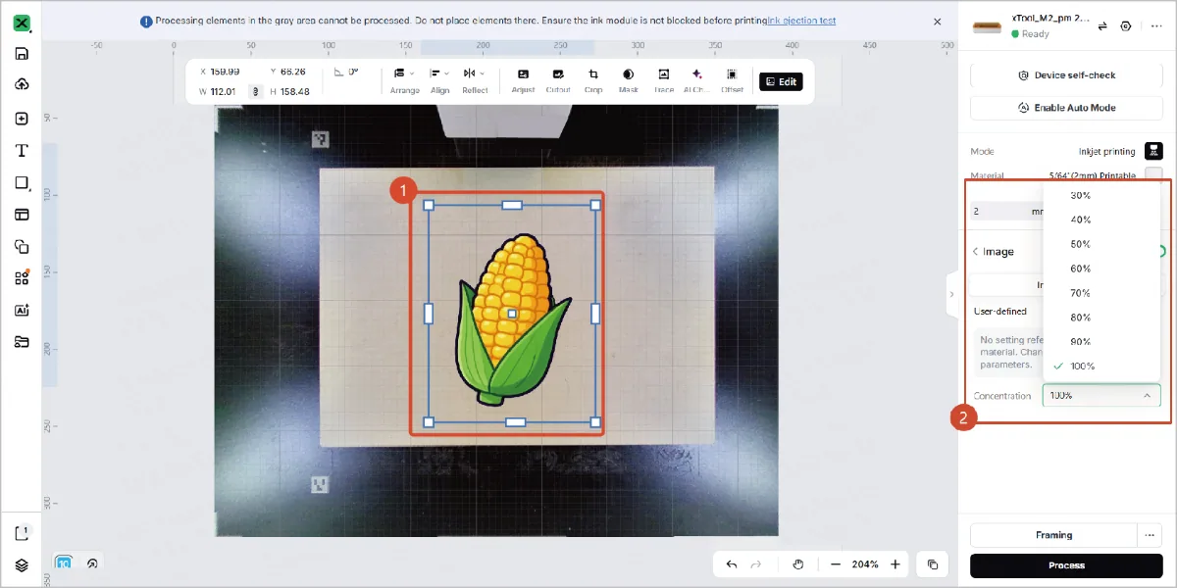The width and height of the screenshot is (1177, 588).
Task: Open the Framing more options ellipsis
Action: (1150, 535)
